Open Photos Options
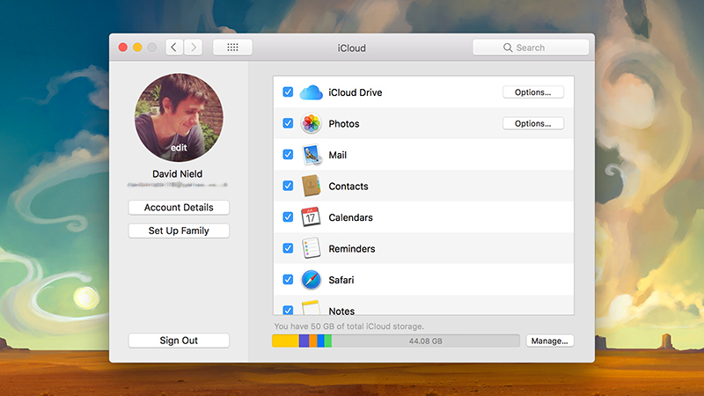 click(533, 123)
